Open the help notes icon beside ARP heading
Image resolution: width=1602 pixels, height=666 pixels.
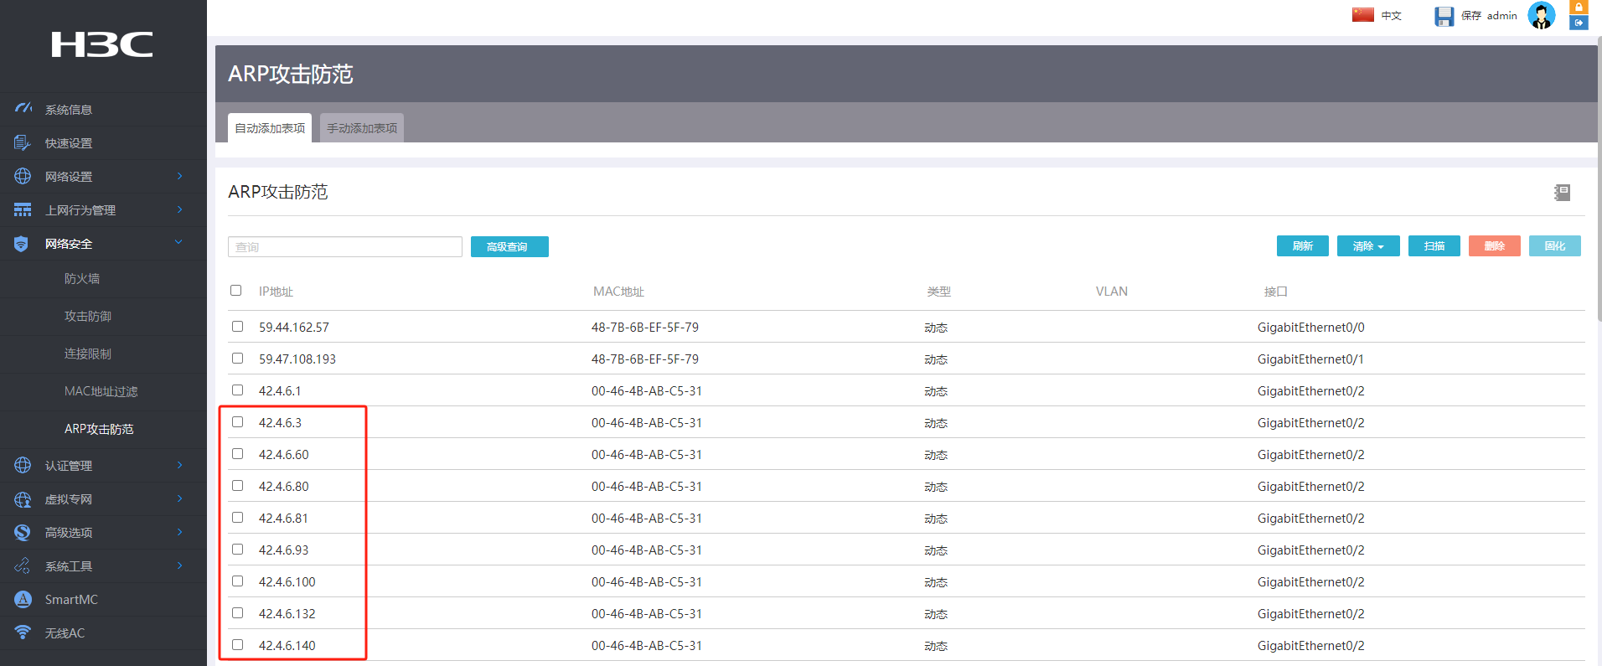[1562, 193]
